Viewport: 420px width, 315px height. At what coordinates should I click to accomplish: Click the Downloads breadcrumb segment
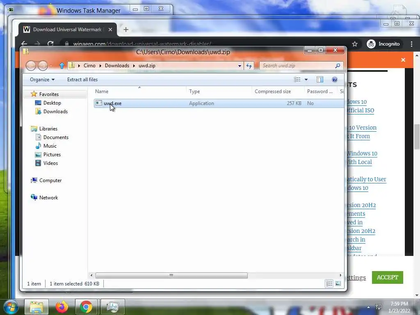(117, 66)
